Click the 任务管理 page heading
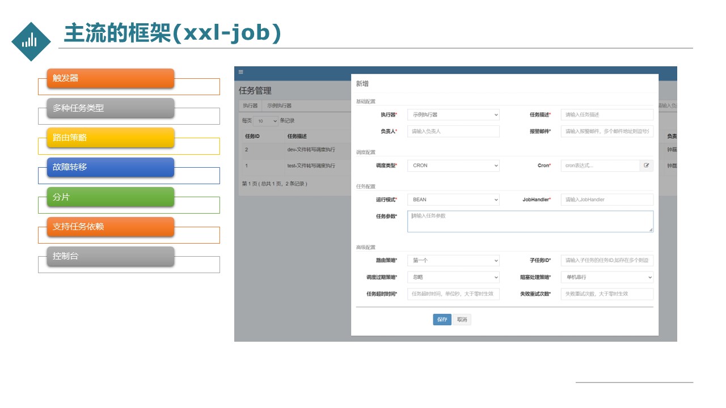This screenshot has height=408, width=726. [x=255, y=91]
